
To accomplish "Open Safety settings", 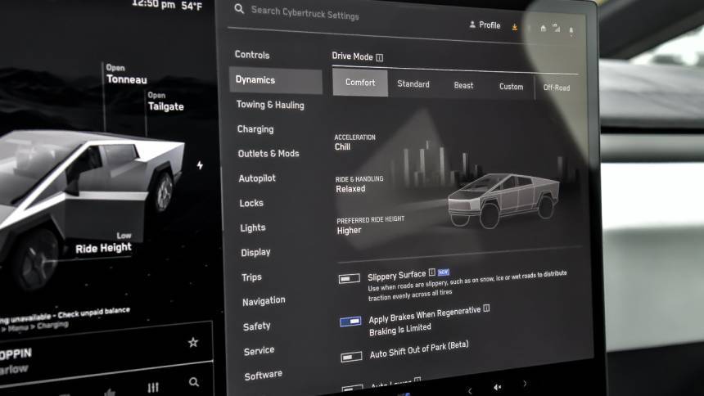I will tap(257, 326).
